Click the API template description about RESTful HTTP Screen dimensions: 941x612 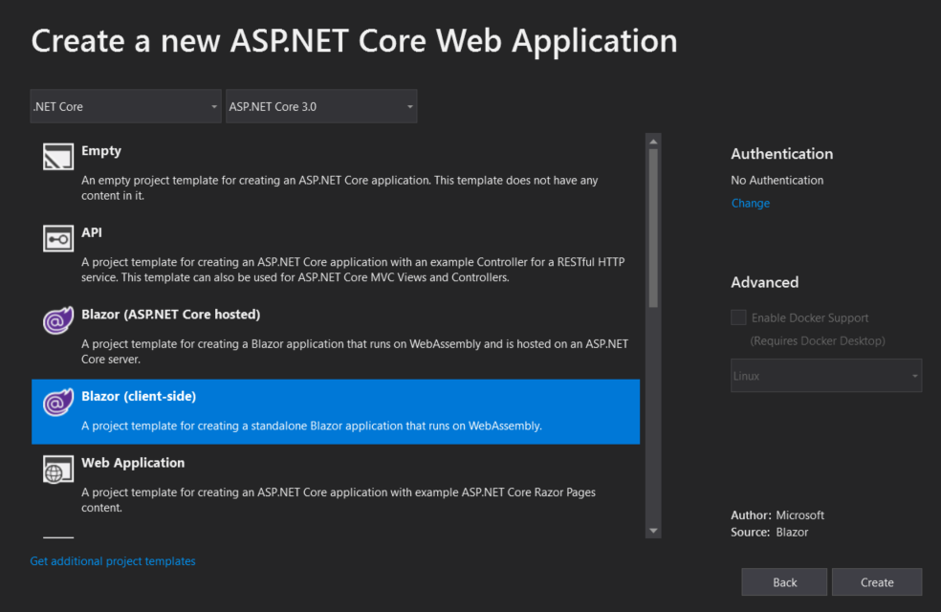click(354, 270)
